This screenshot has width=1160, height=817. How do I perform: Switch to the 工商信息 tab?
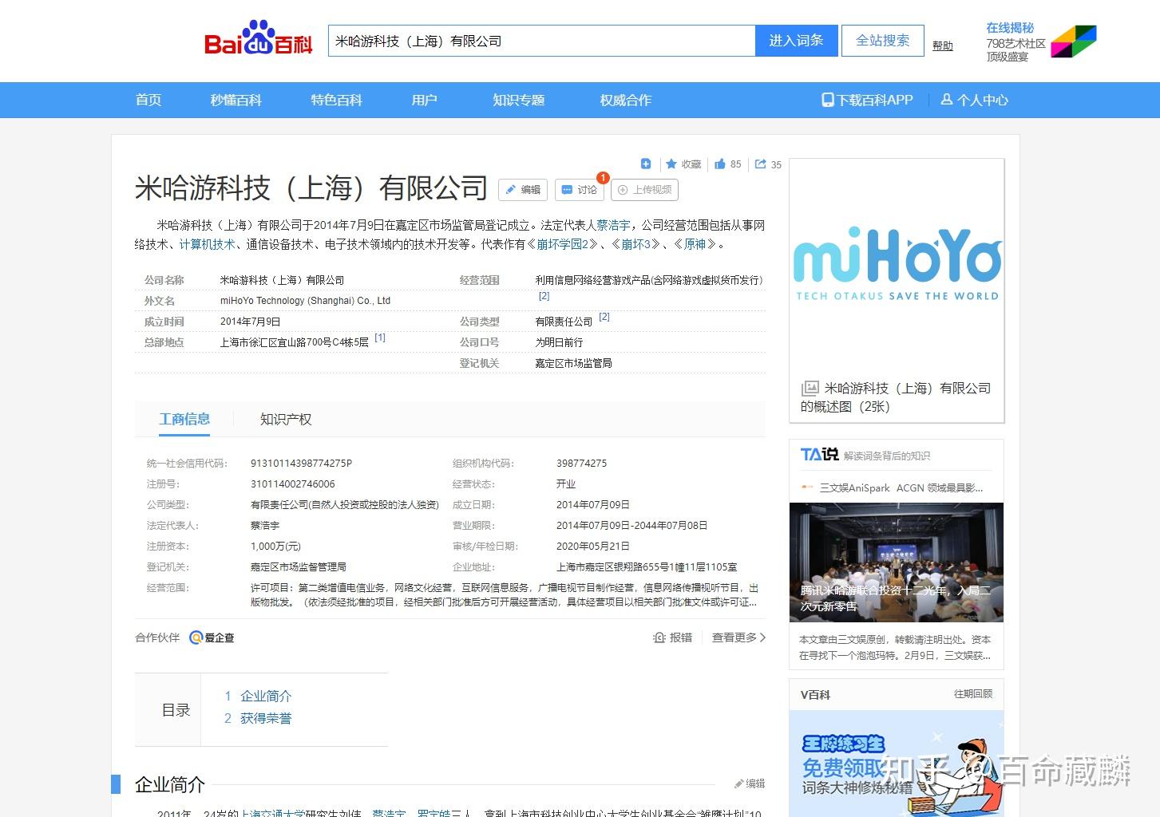click(x=184, y=420)
